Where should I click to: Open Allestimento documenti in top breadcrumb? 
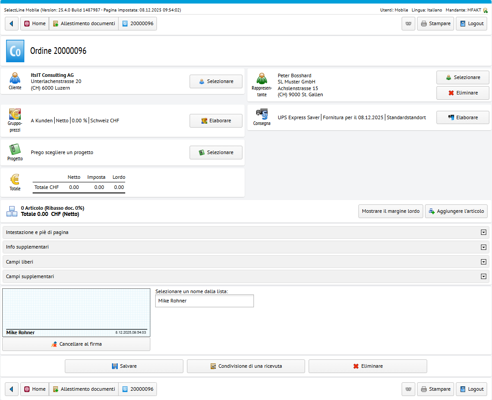(x=84, y=23)
